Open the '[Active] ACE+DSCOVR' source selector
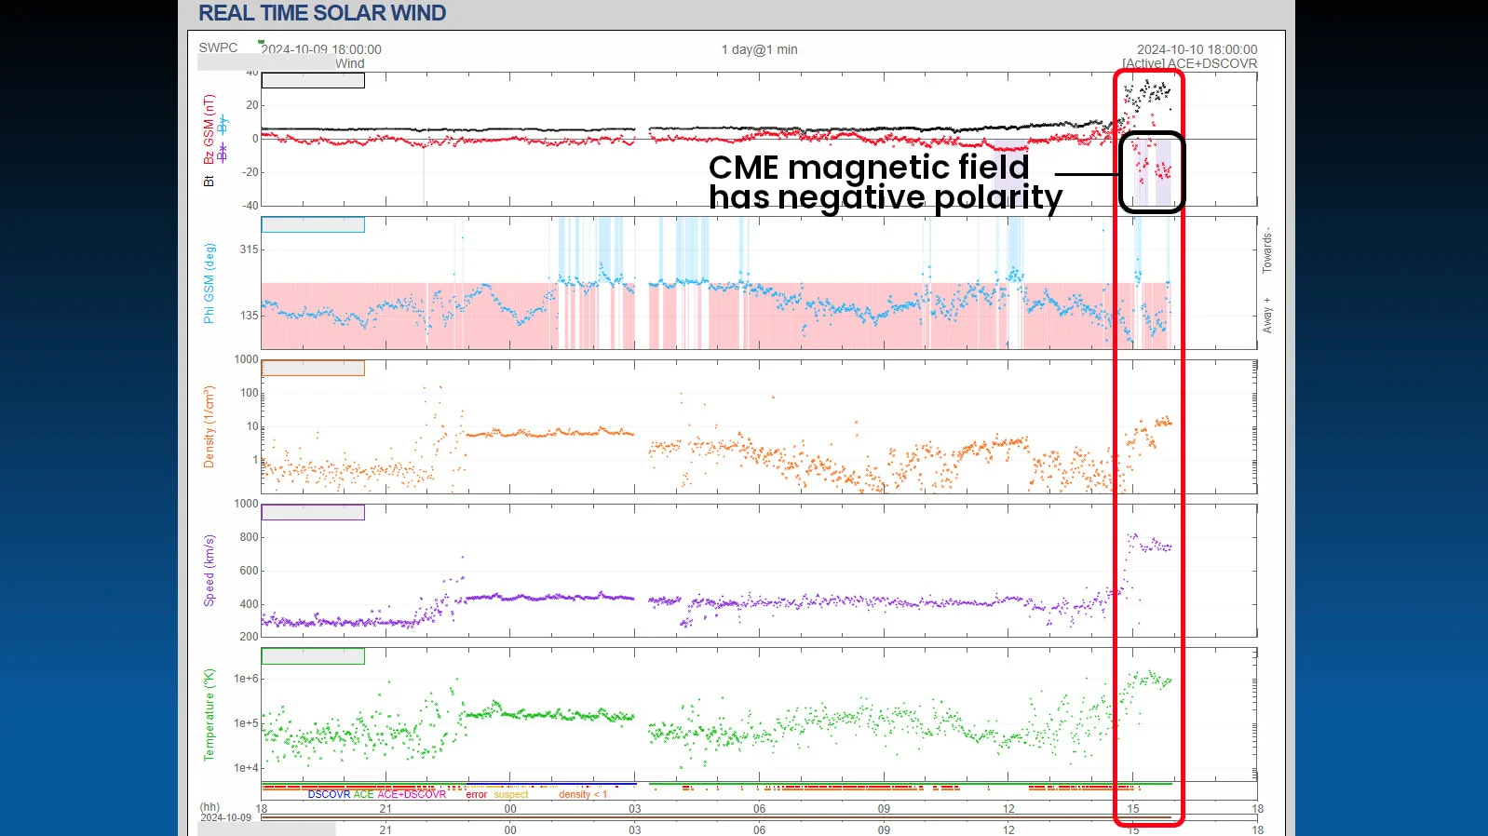 pyautogui.click(x=1189, y=63)
